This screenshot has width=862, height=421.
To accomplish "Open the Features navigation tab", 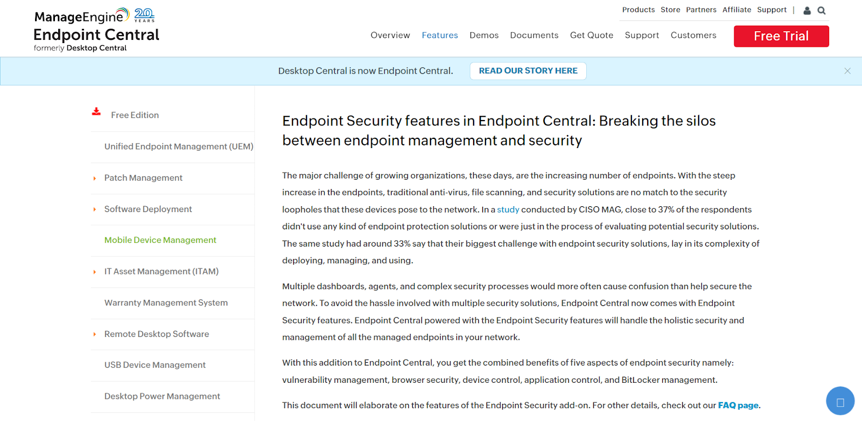I will tap(440, 35).
